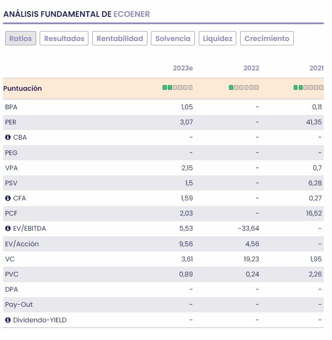Click info icon beside Dividendo-YIELD
332x340 pixels.
click(x=8, y=320)
